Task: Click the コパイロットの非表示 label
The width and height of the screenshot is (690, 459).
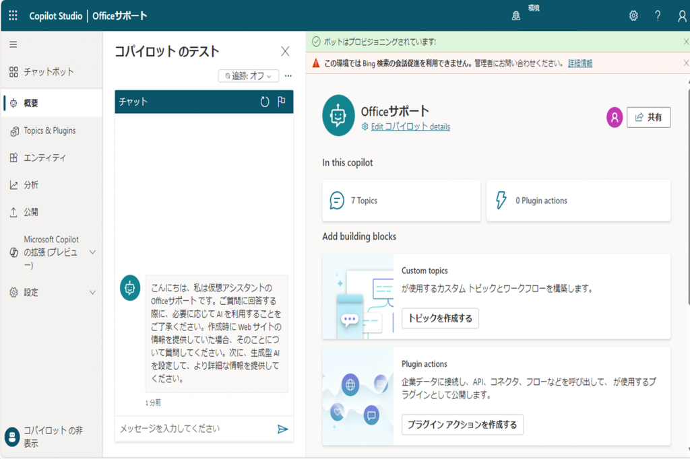Action: coord(53,437)
